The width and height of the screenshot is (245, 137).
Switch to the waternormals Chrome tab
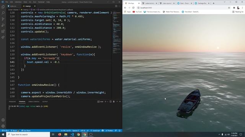(150, 3)
